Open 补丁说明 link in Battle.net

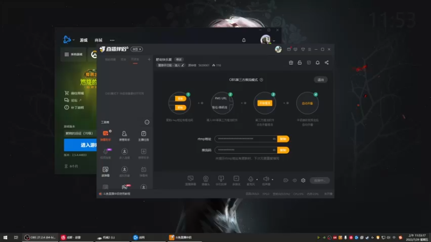click(74, 108)
